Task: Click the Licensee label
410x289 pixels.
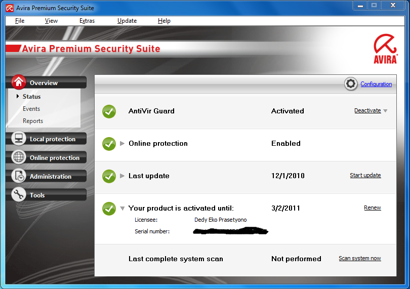Action: 146,220
